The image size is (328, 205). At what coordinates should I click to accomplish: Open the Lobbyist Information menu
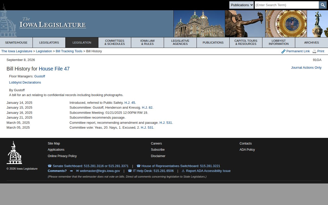[x=279, y=43]
